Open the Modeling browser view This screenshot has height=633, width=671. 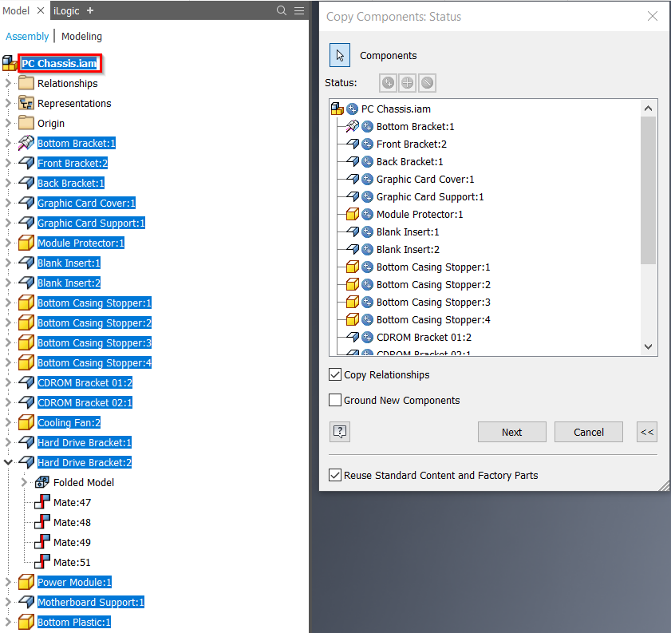[x=83, y=36]
